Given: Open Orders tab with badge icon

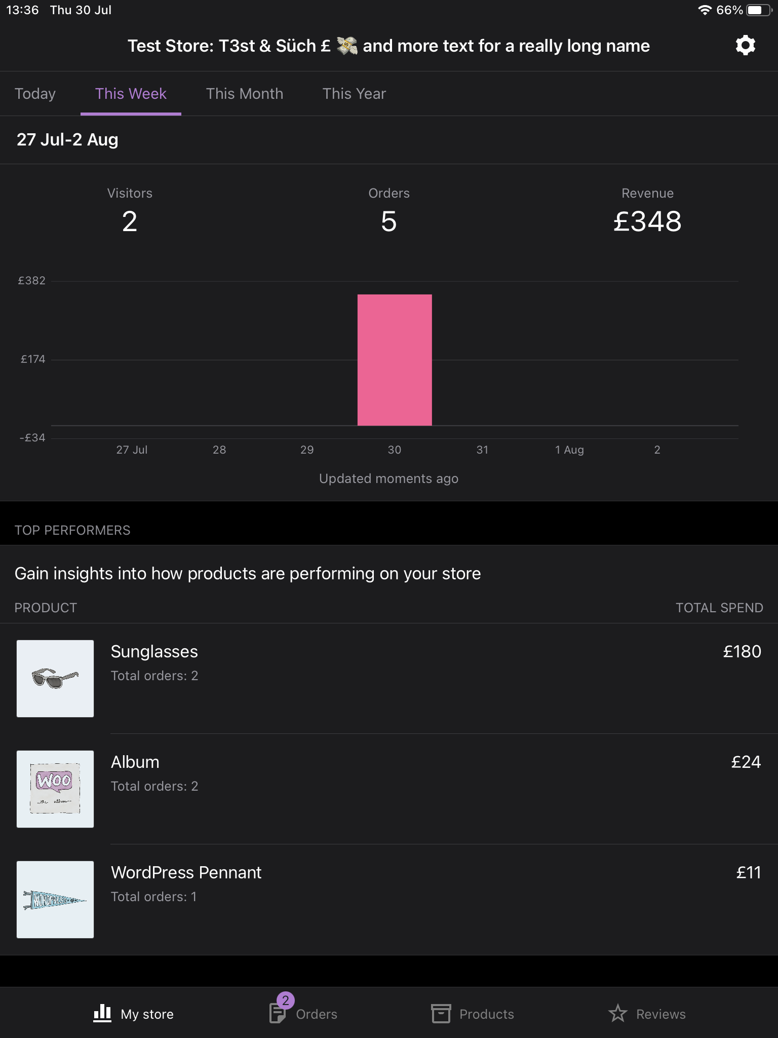Looking at the screenshot, I should tap(278, 1014).
